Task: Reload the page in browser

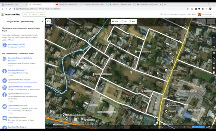Action: 10,9
